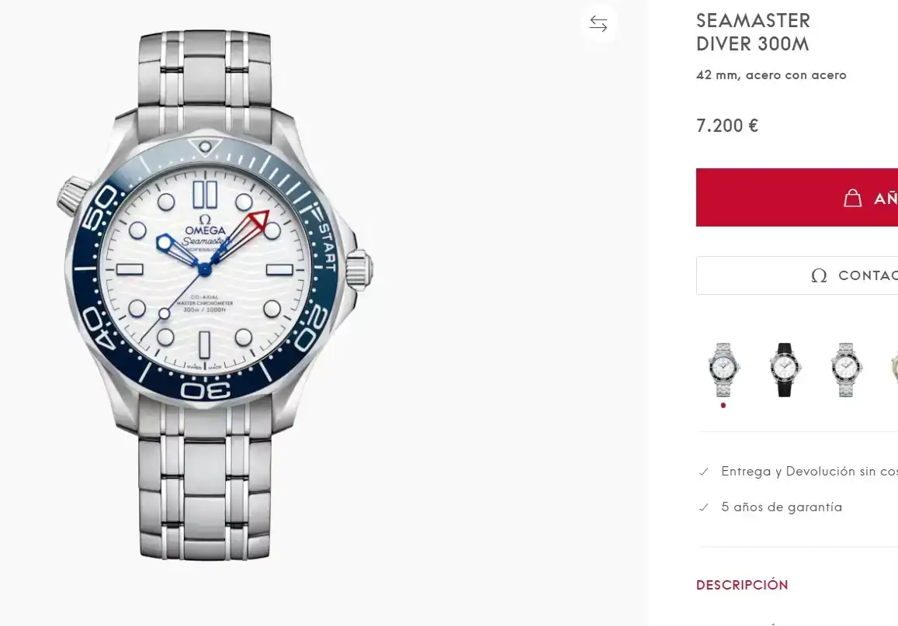The width and height of the screenshot is (898, 626).
Task: Click the Omega logo icon in the contact button
Action: [x=818, y=275]
